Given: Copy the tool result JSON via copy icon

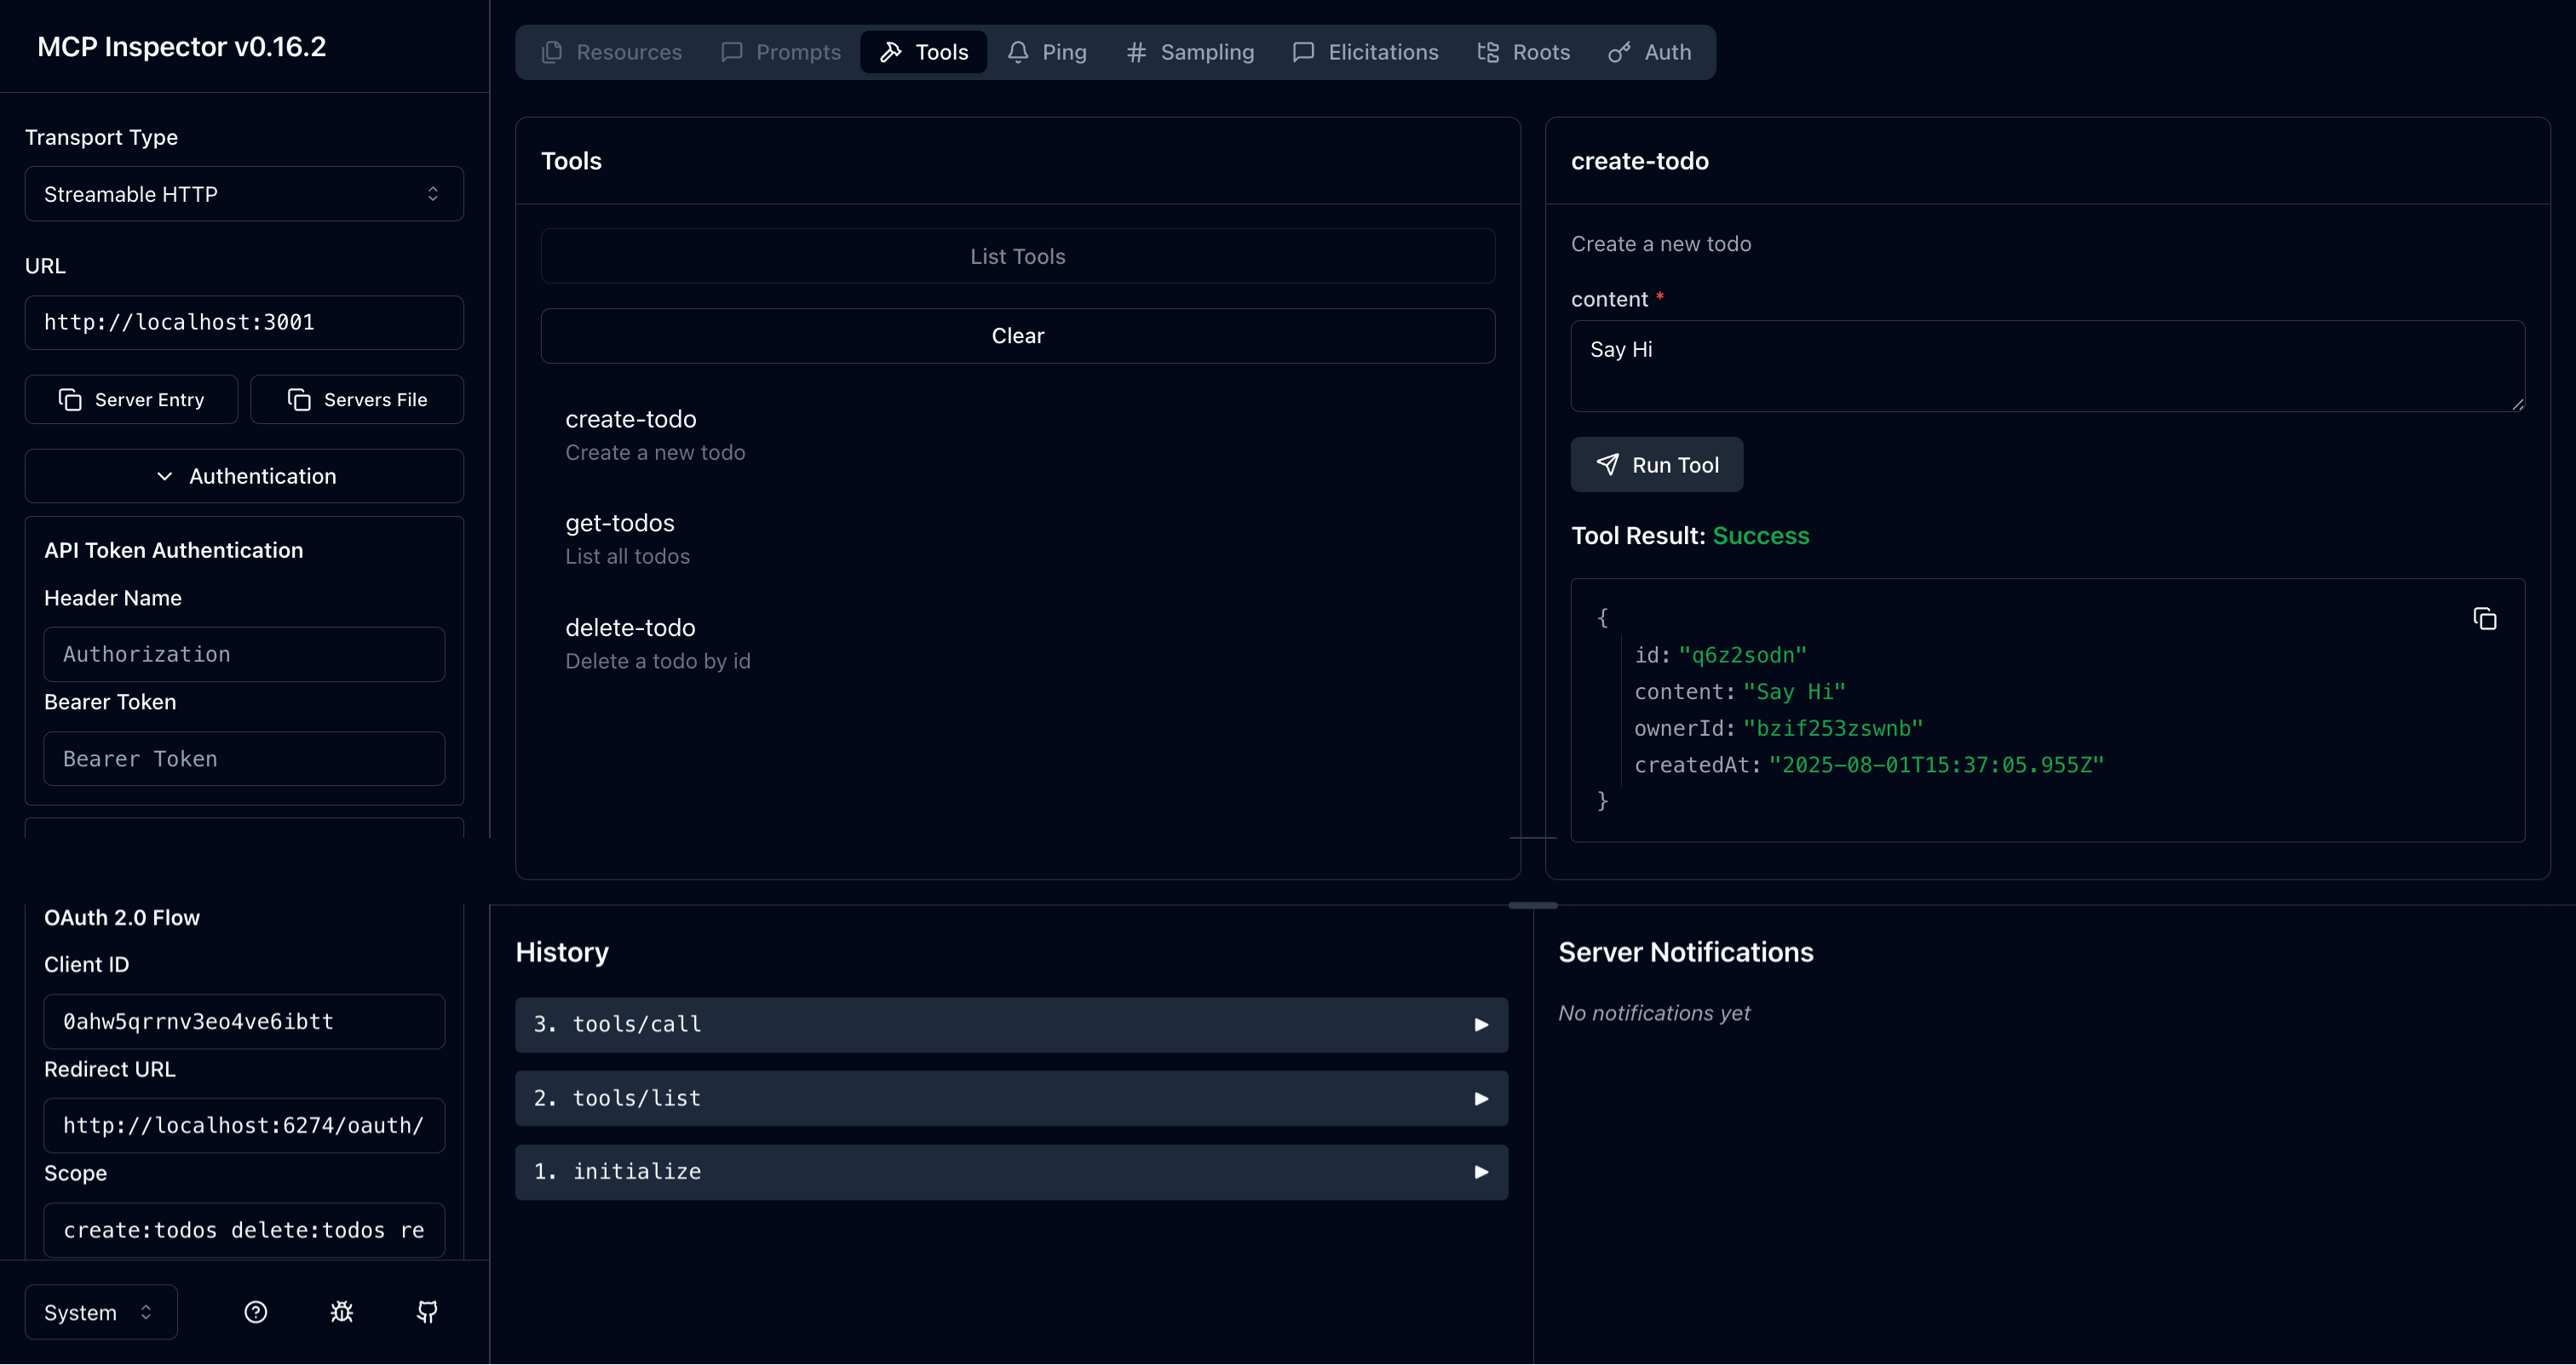Looking at the screenshot, I should [2486, 617].
